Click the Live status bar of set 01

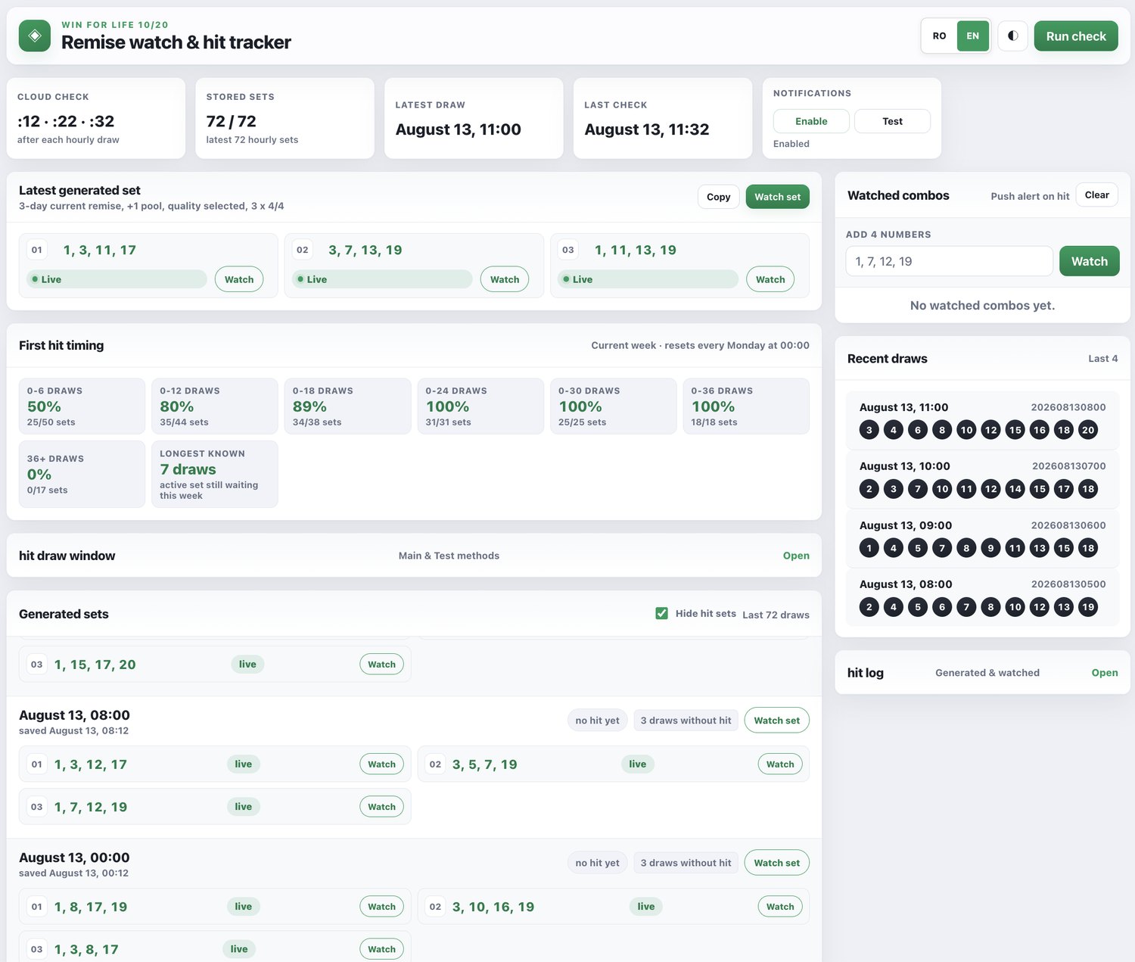point(117,279)
